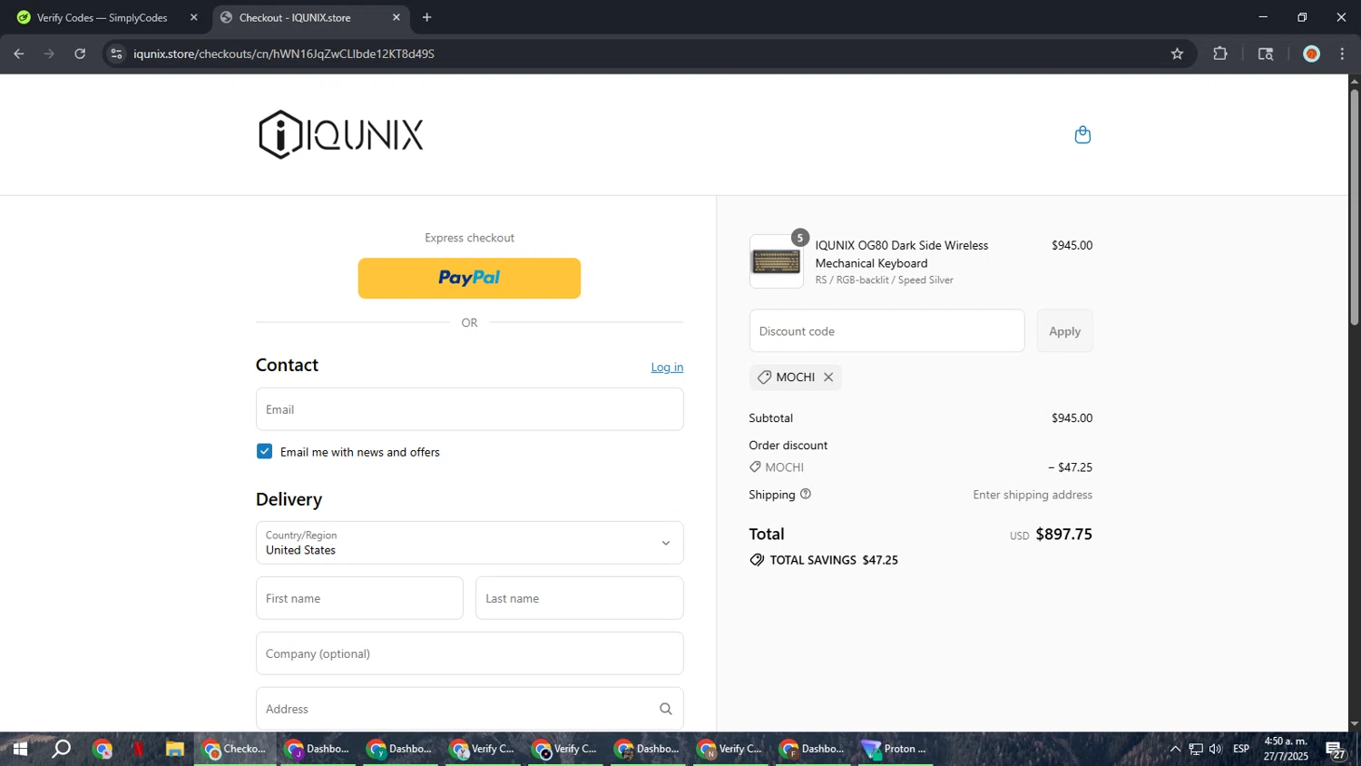Go back to the previous page

coord(19,54)
